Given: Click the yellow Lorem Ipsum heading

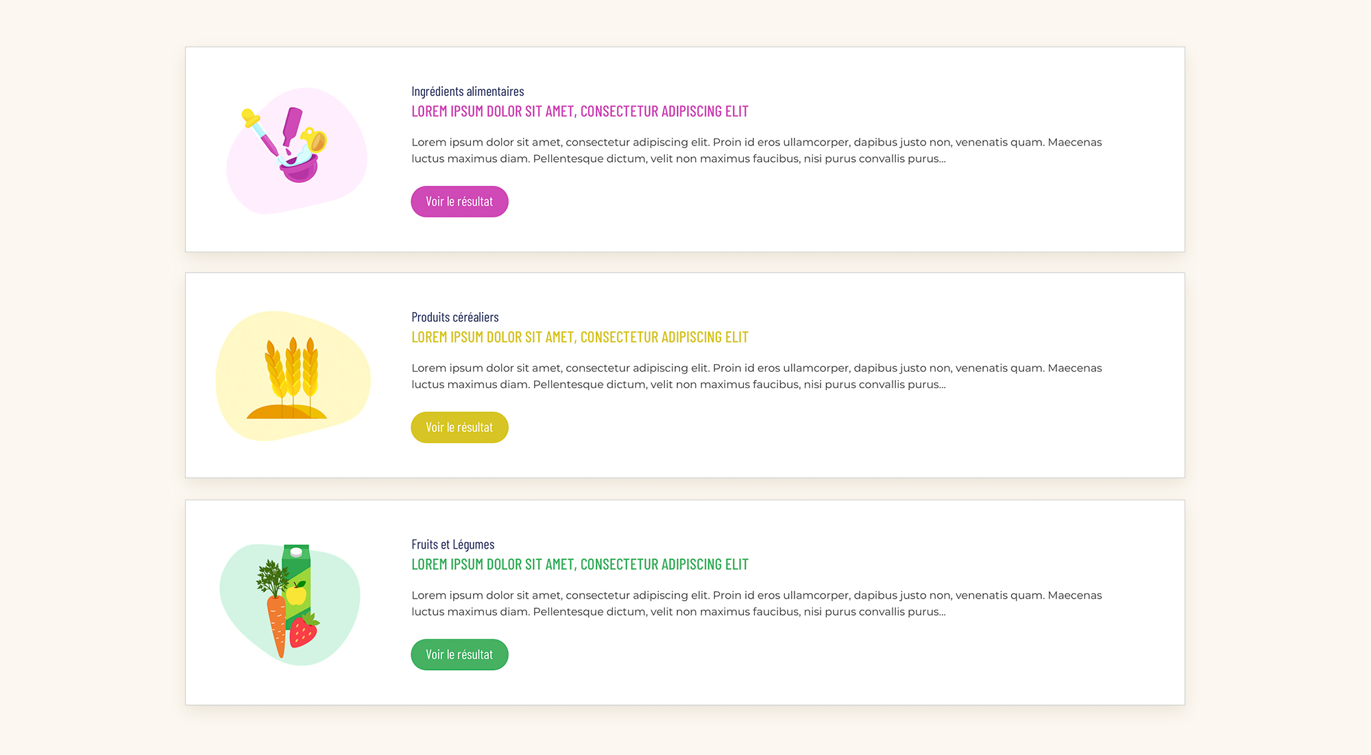Looking at the screenshot, I should (x=580, y=337).
